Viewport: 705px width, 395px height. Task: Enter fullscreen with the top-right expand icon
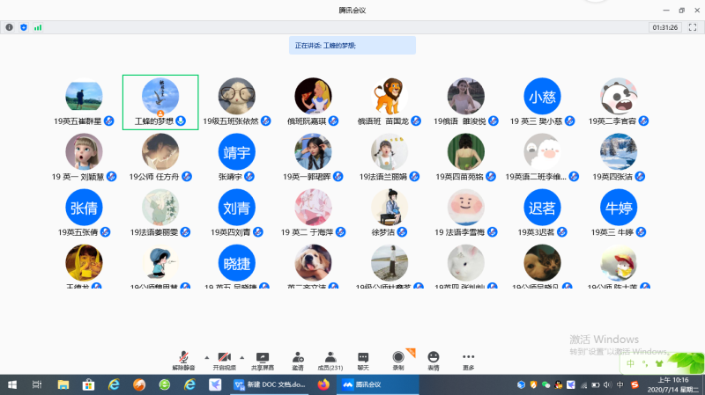click(x=692, y=27)
